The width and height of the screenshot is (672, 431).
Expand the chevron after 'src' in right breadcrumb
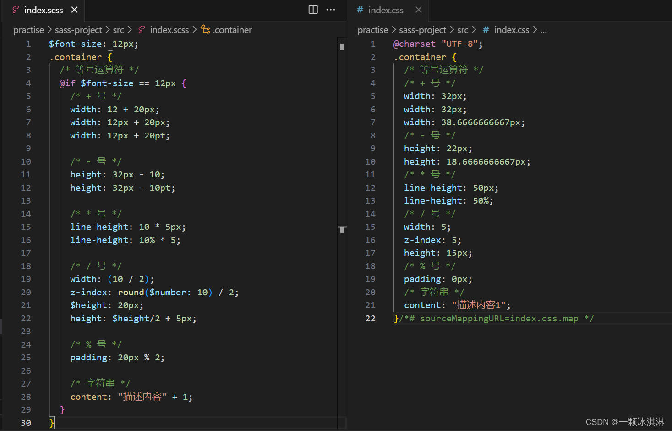pyautogui.click(x=474, y=30)
